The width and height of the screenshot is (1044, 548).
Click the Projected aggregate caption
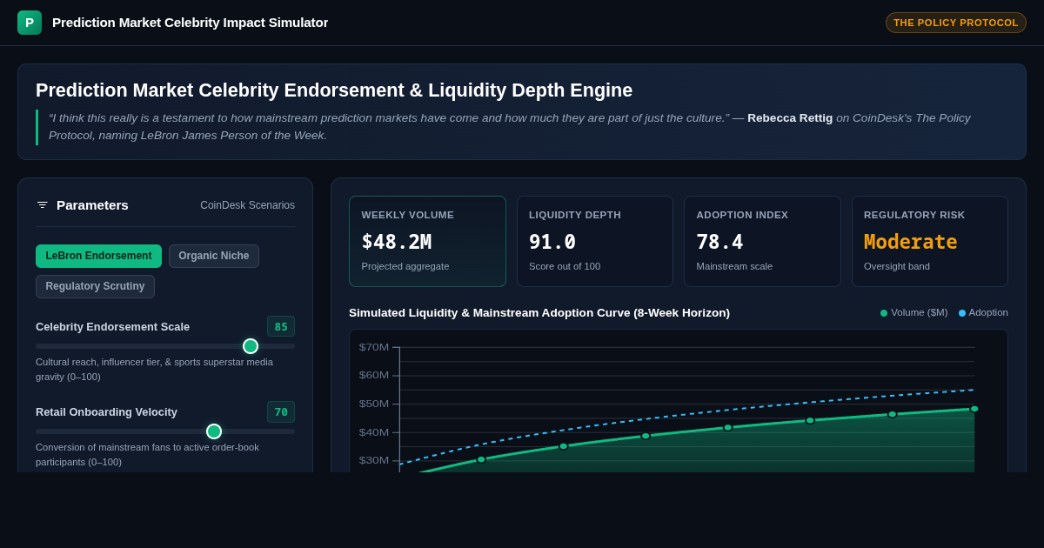point(405,266)
